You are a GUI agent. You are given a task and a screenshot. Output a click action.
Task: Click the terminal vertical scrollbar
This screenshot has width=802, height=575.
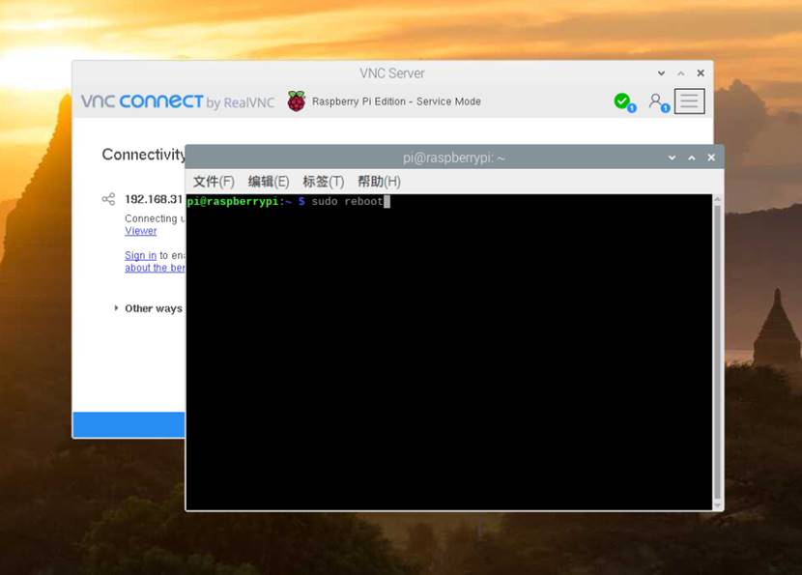(x=717, y=352)
